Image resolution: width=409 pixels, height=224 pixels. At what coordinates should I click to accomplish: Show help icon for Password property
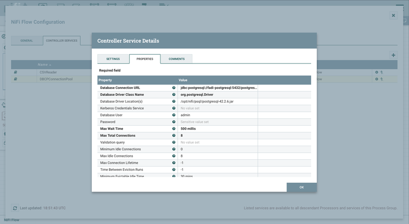[x=174, y=122]
